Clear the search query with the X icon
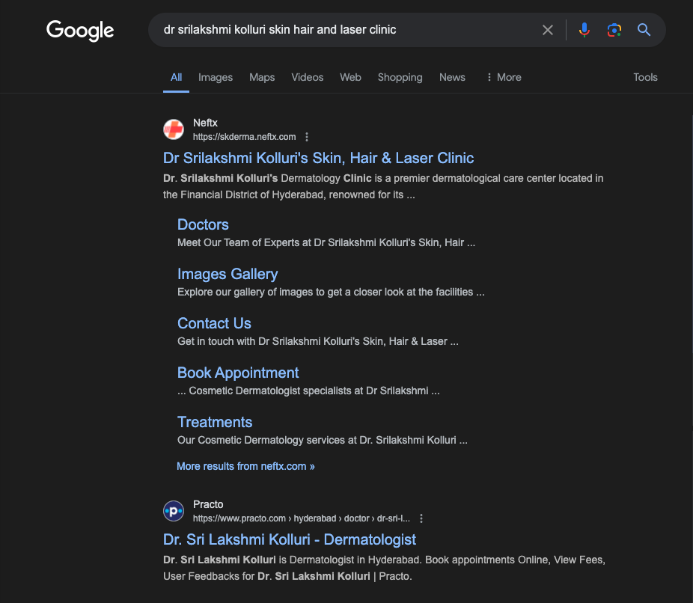This screenshot has height=603, width=693. (x=548, y=30)
